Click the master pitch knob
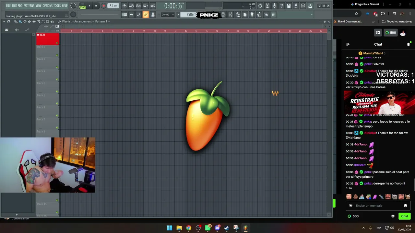Image resolution: width=415 pixels, height=233 pixels. (73, 14)
